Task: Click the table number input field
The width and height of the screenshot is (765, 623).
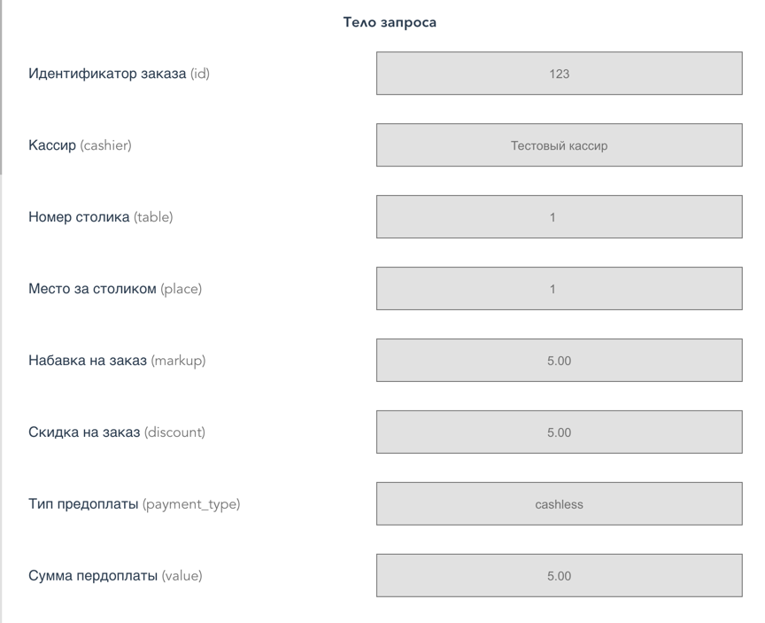Action: click(559, 217)
